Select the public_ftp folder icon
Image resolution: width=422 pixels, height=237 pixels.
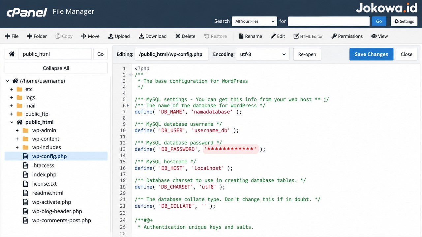pos(19,114)
